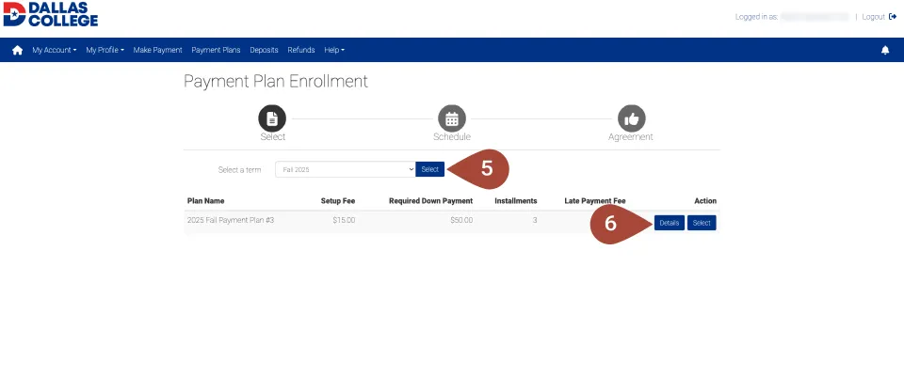The width and height of the screenshot is (904, 376).
Task: Expand the My Account menu
Action: pyautogui.click(x=55, y=50)
